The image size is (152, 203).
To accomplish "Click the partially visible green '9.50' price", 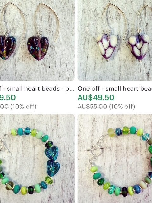I will click(x=8, y=98).
